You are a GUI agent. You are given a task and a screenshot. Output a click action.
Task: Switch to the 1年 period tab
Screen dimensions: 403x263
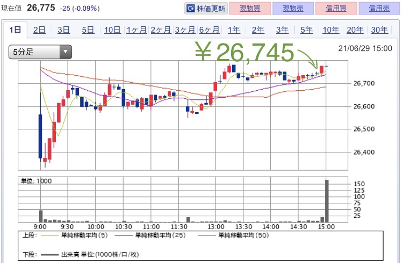pos(234,30)
